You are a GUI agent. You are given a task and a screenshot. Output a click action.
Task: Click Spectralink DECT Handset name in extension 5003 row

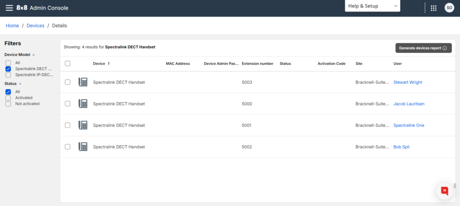[119, 82]
